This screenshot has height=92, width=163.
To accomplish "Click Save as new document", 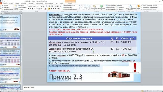I will (149, 7).
